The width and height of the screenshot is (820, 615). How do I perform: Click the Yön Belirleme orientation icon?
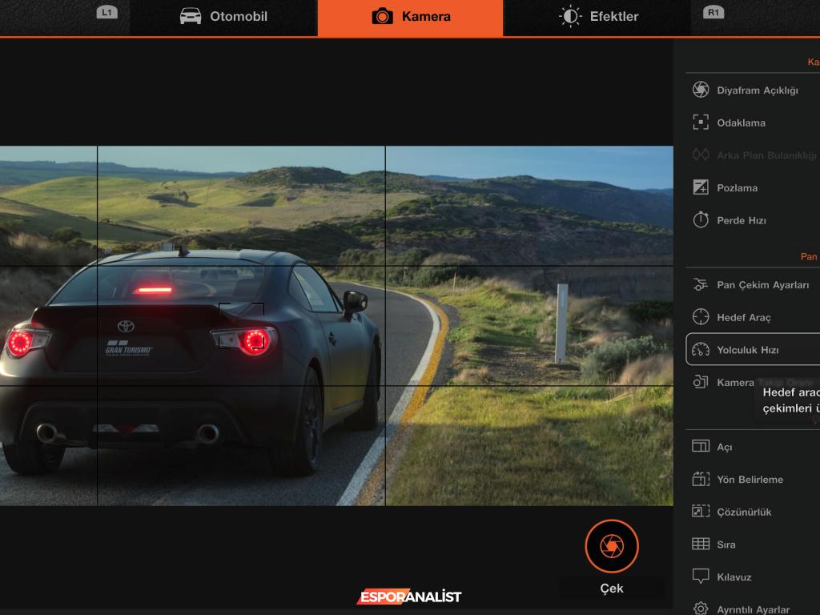(701, 479)
